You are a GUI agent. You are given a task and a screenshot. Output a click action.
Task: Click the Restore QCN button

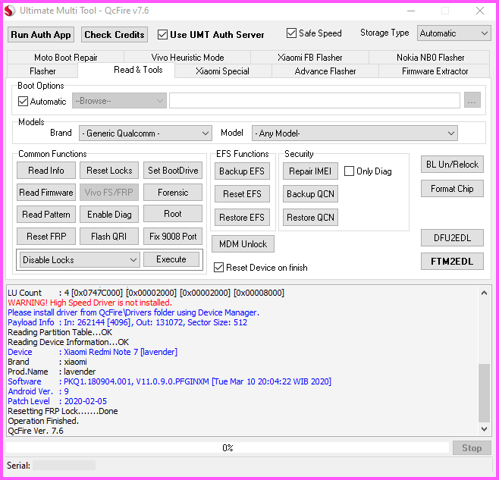(x=310, y=217)
